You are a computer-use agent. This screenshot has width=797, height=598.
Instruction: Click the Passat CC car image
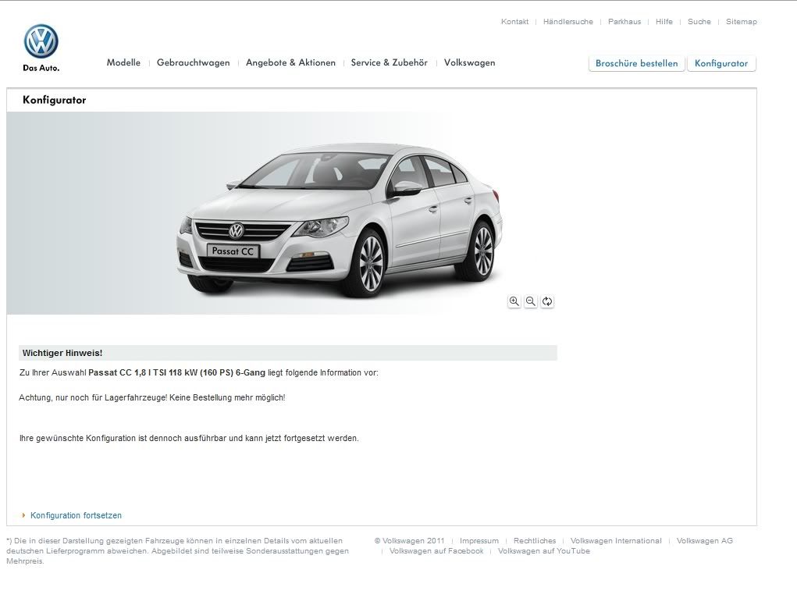pyautogui.click(x=340, y=221)
